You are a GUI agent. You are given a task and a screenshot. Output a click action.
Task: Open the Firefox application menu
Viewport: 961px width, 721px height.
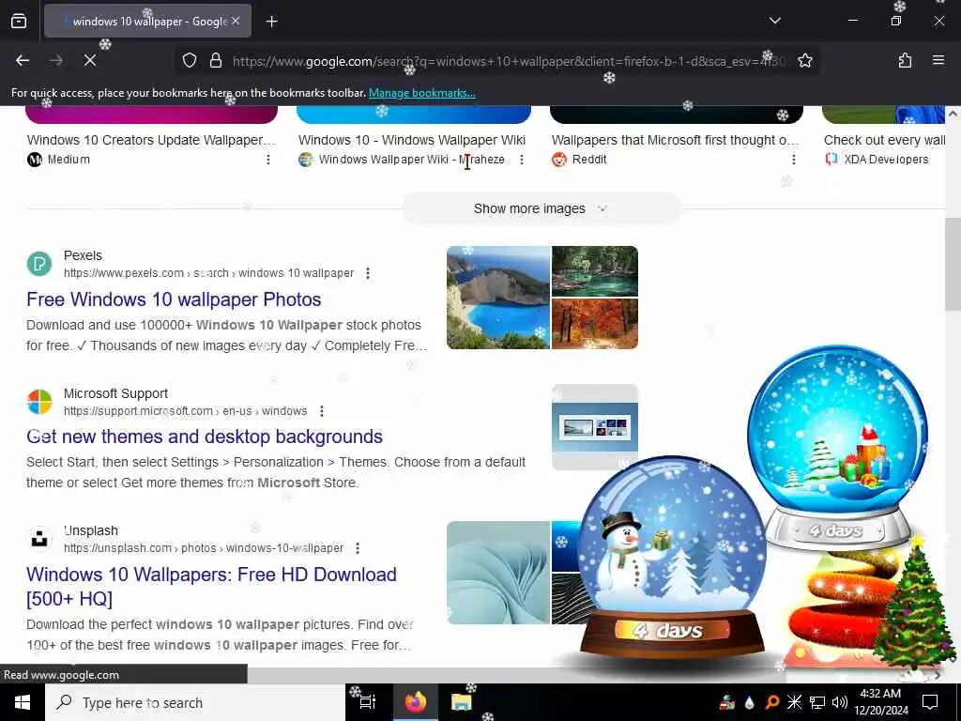[938, 60]
